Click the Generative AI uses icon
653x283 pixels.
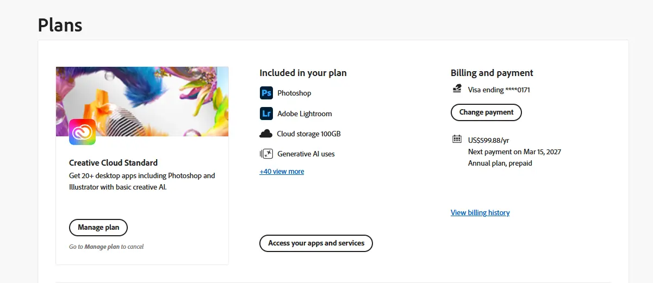266,154
